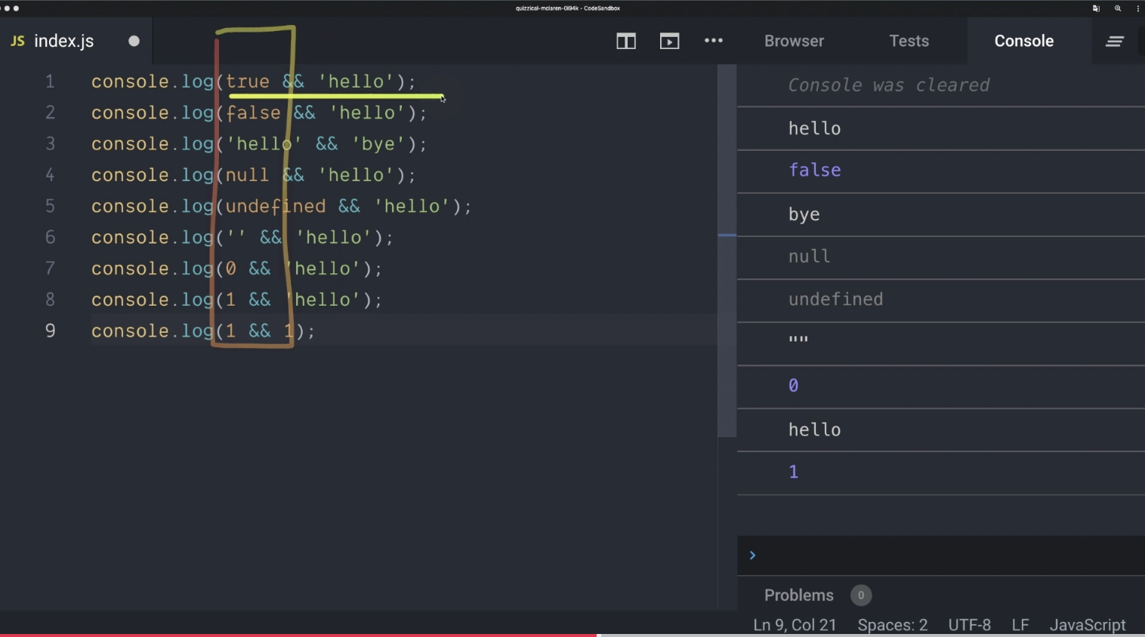The width and height of the screenshot is (1145, 637).
Task: Click the preview play window icon
Action: click(669, 42)
